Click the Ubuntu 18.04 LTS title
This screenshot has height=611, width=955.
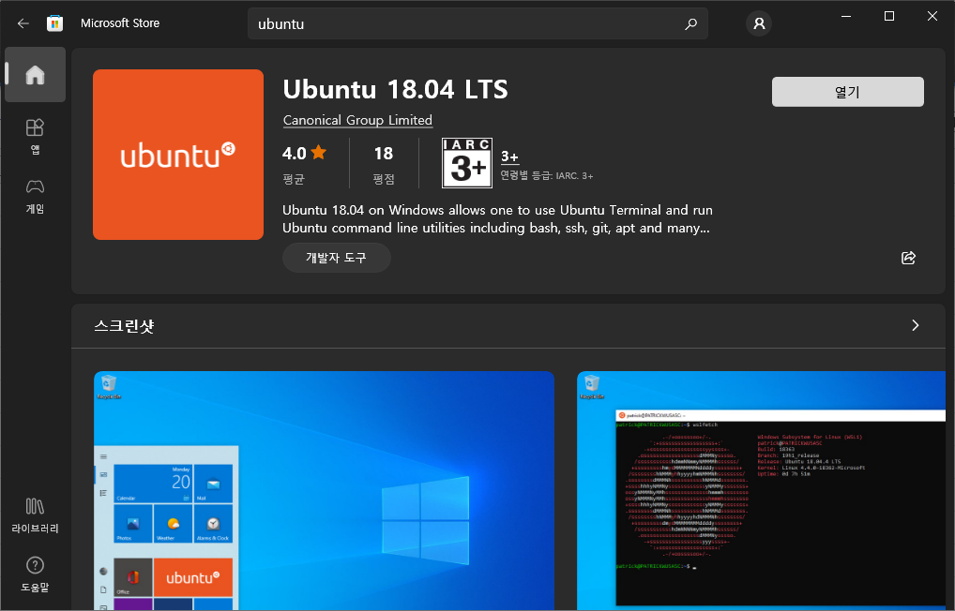tap(395, 89)
